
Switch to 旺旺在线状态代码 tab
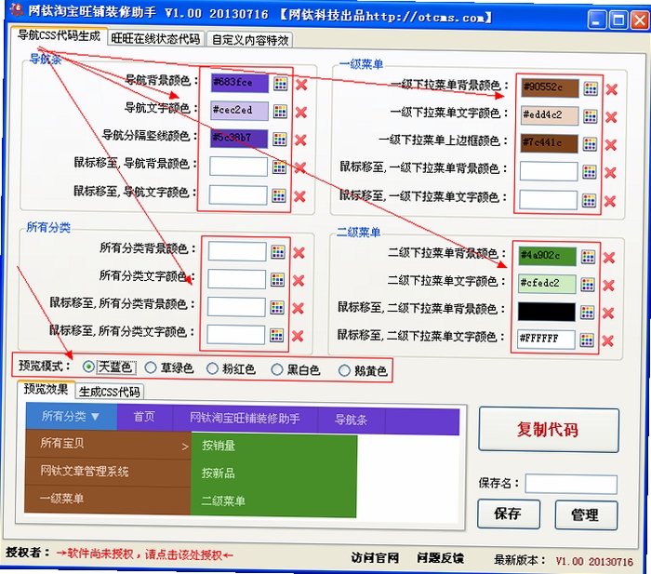coord(155,39)
